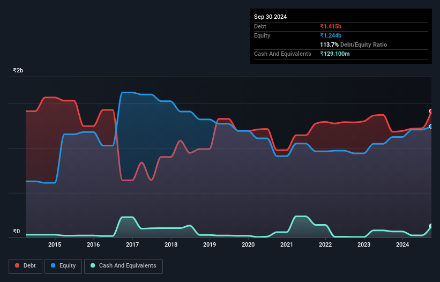Click the 2022 x-axis label
The image size is (440, 282).
click(x=325, y=244)
